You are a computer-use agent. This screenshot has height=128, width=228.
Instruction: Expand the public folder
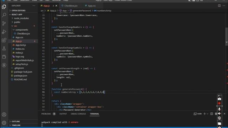(x=17, y=22)
